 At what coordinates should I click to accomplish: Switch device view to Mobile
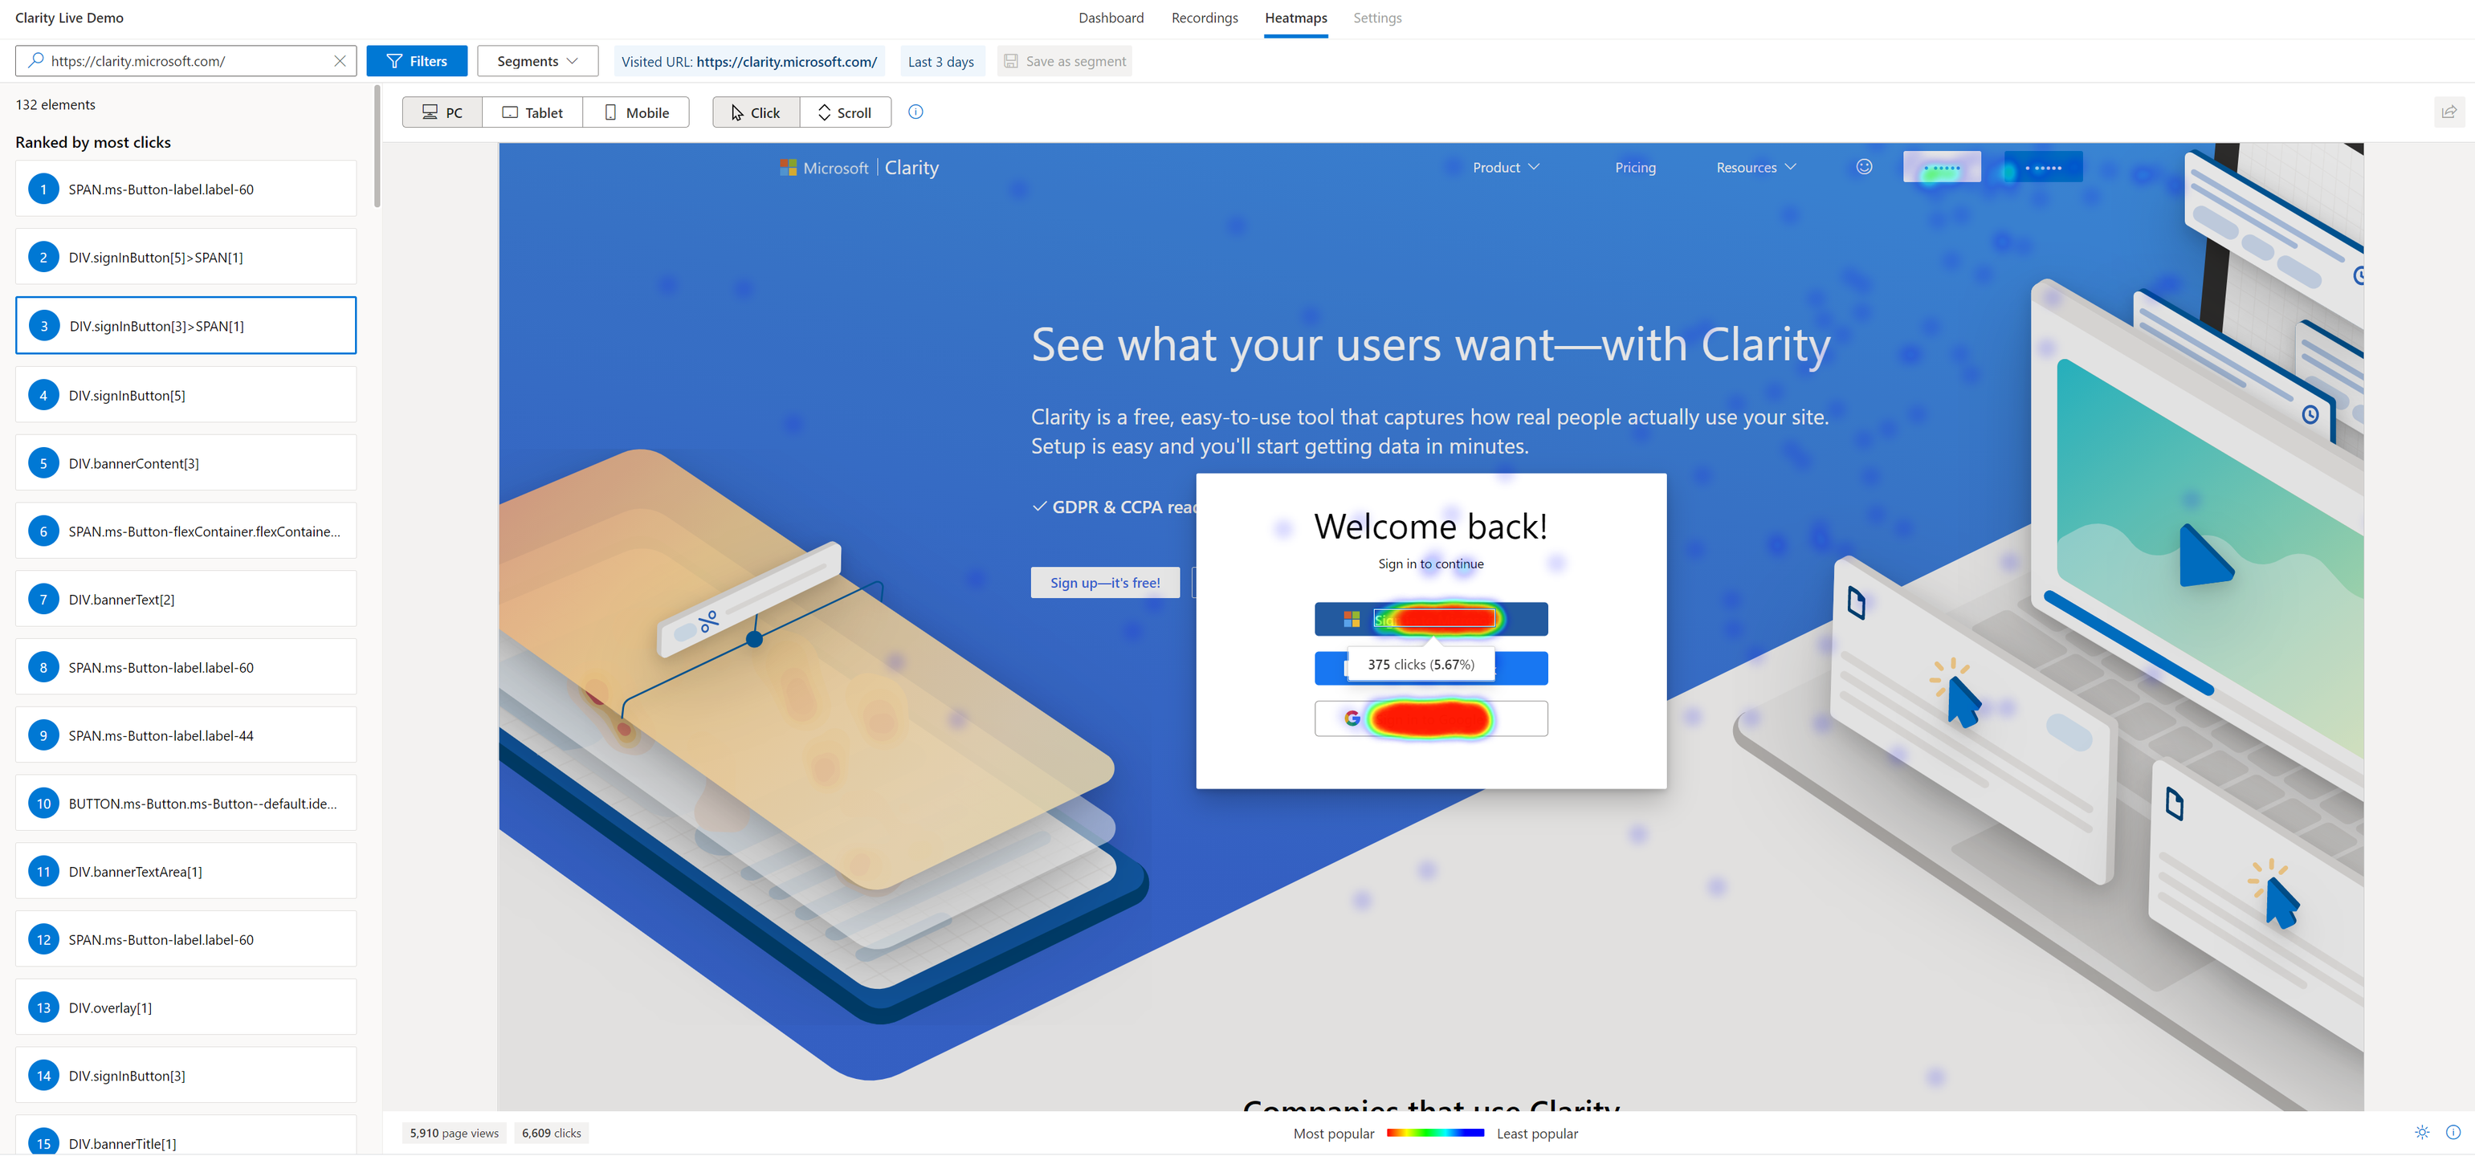(636, 112)
